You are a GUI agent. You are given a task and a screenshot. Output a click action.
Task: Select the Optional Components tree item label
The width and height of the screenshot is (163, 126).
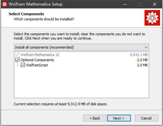point(37,60)
